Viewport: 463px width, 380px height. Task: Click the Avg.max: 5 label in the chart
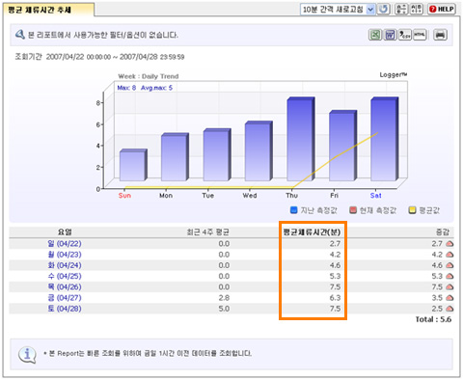[x=156, y=88]
